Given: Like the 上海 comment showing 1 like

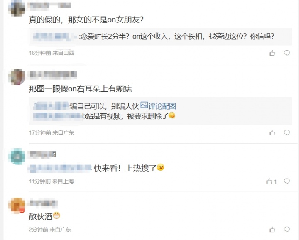Looking at the screenshot, I should coord(271,181).
